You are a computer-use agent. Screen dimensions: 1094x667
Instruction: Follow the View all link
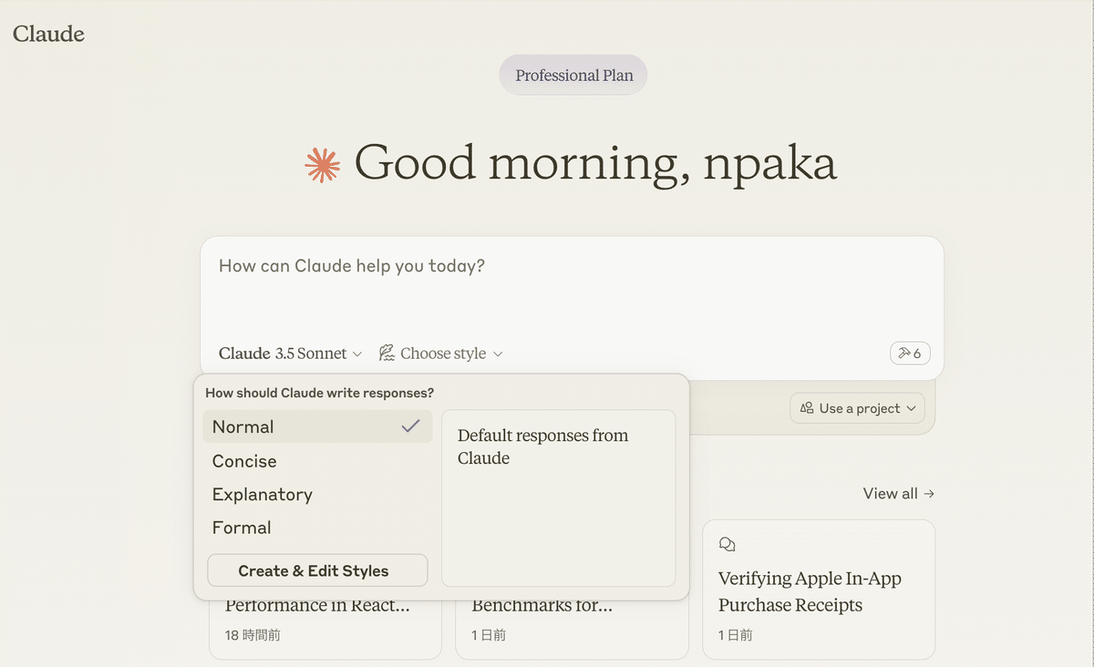pos(898,493)
